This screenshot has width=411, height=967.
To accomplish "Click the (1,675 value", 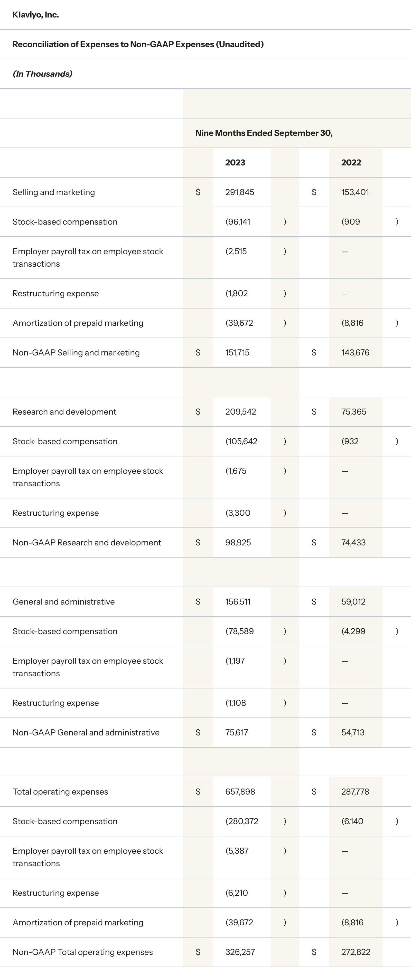I will click(236, 471).
